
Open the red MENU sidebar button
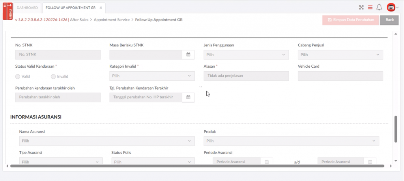7,11
